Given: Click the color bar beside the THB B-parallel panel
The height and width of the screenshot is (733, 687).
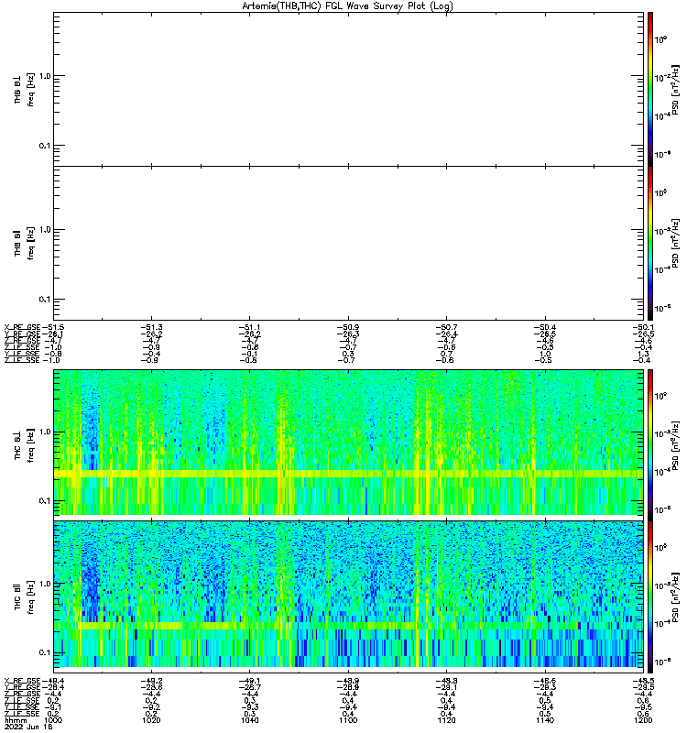Looking at the screenshot, I should click(650, 243).
